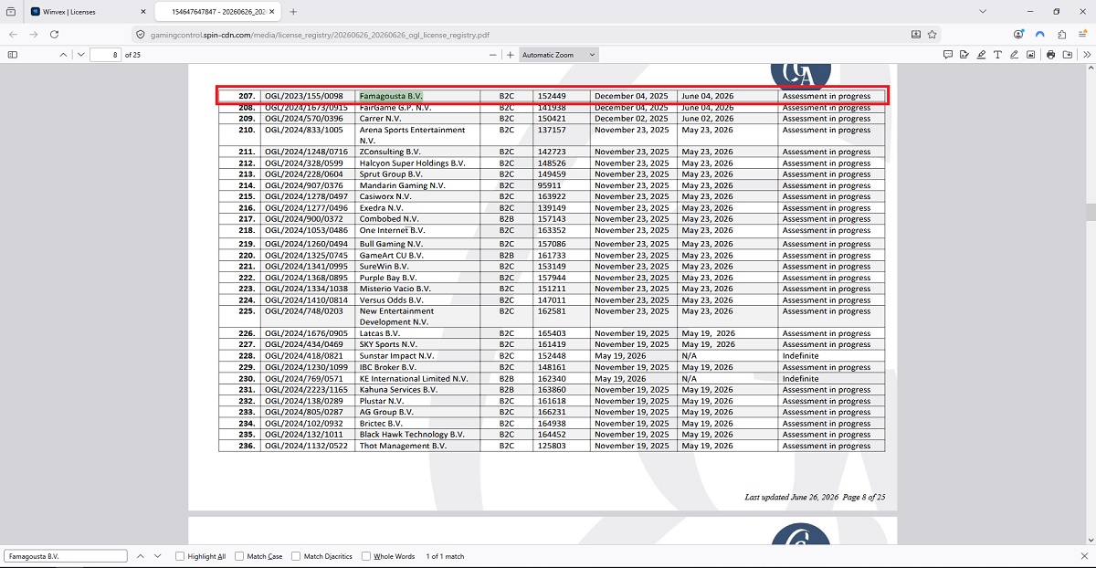1096x568 pixels.
Task: Open the Firefox application hamburger menu
Action: [1082, 34]
